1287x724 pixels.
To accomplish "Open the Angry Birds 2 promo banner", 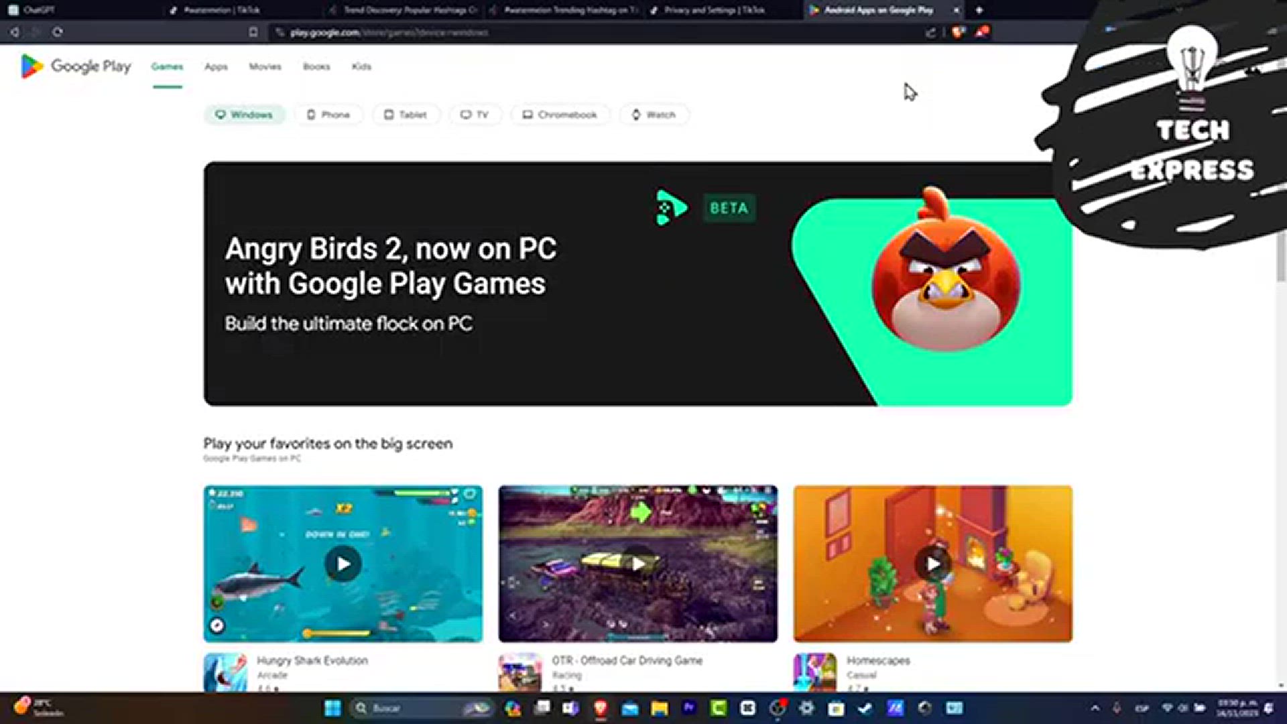I will [637, 284].
